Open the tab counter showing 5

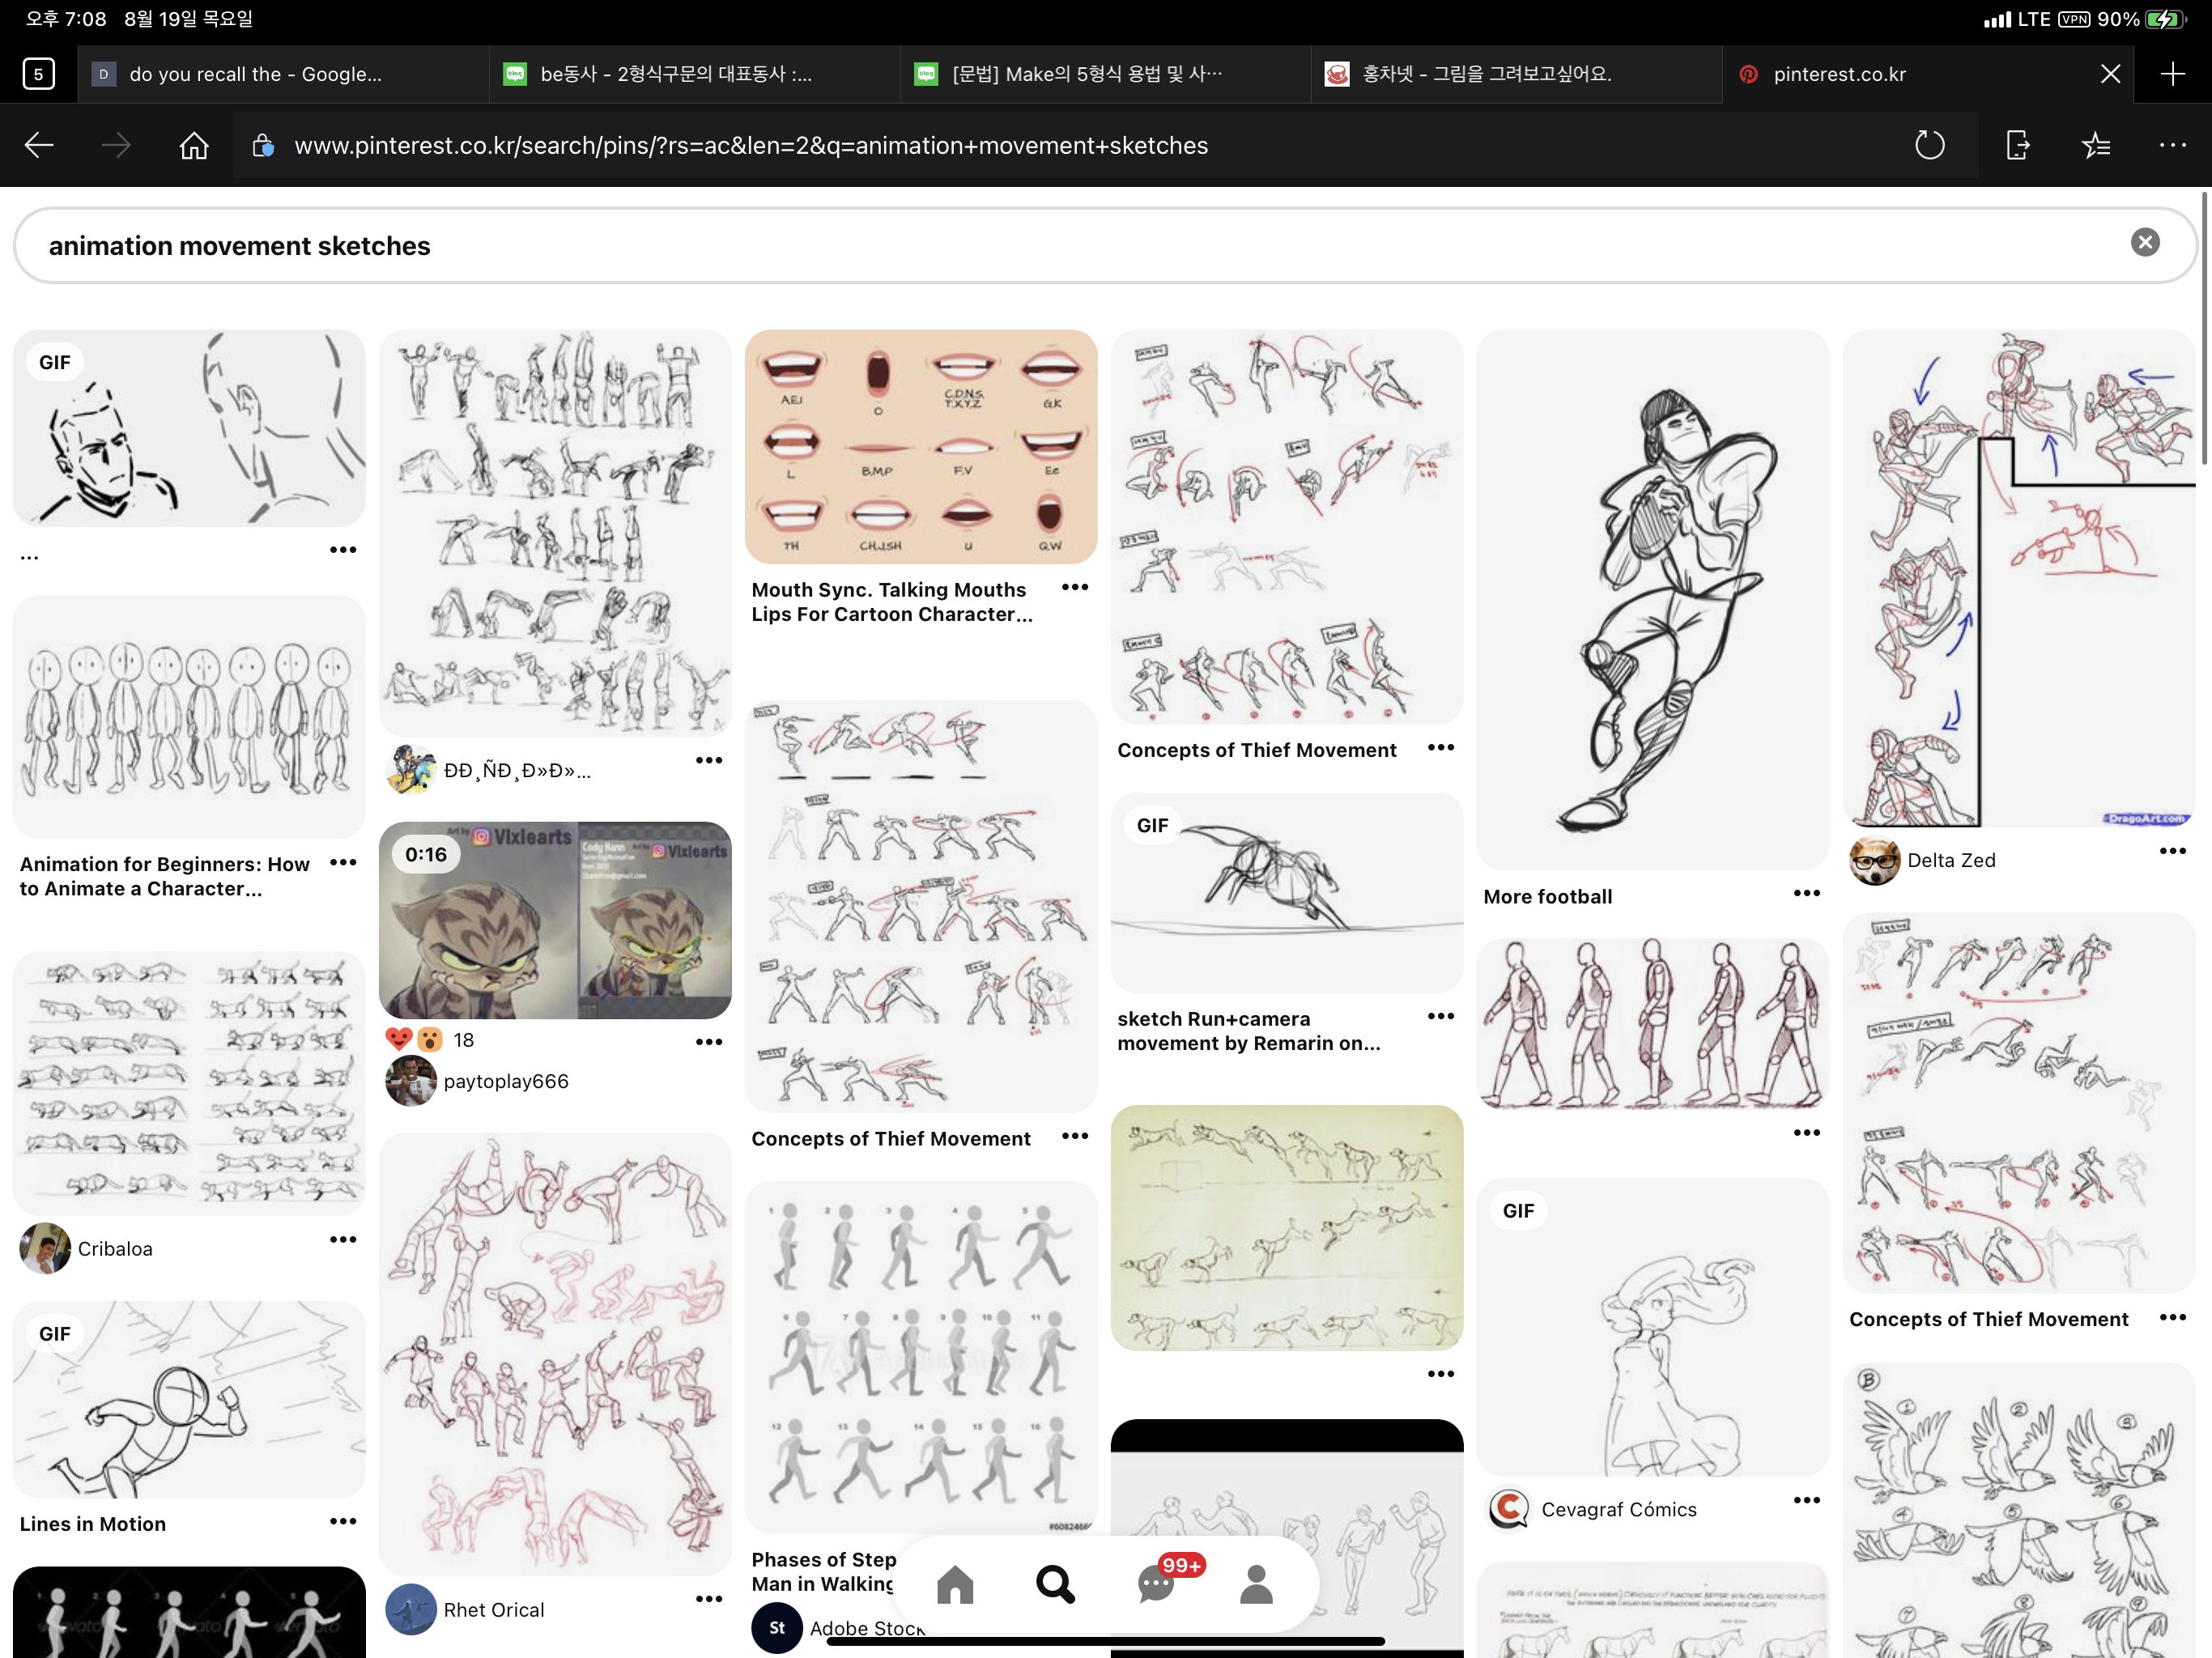[x=38, y=74]
